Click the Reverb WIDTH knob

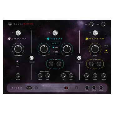pyautogui.click(x=104, y=76)
